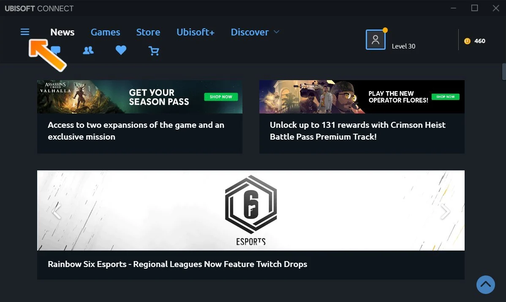Image resolution: width=506 pixels, height=302 pixels.
Task: Open the hamburger menu icon
Action: click(25, 32)
